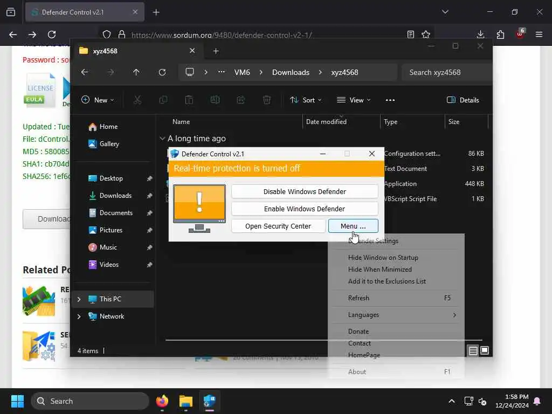The image size is (552, 414).
Task: Click the This PC monitor icon in address bar
Action: [190, 72]
